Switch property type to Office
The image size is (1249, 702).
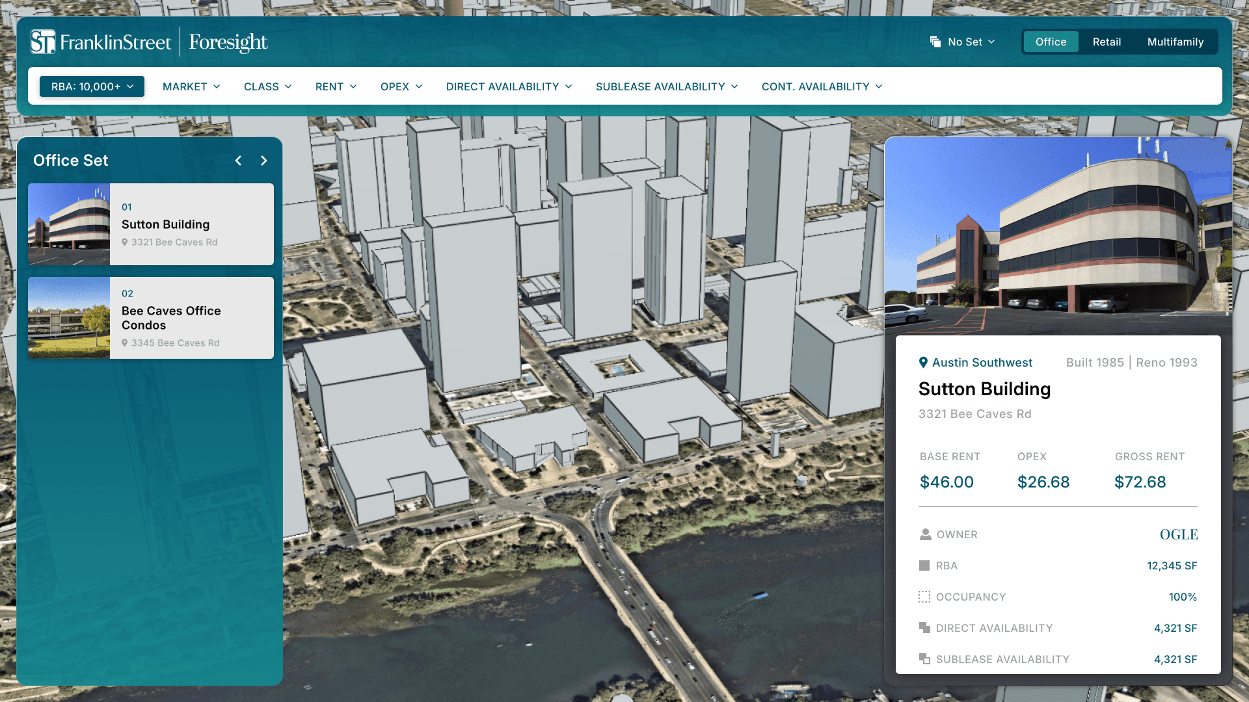[1051, 42]
